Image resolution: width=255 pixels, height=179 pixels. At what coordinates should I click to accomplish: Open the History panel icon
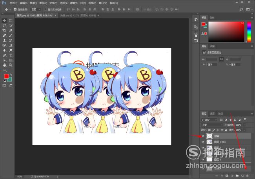196,20
